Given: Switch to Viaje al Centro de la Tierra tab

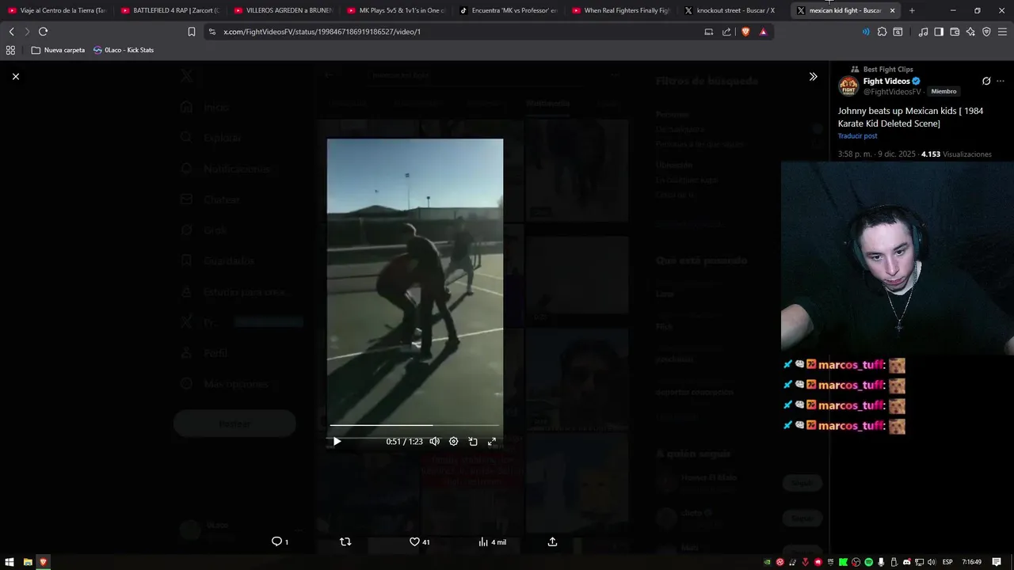Looking at the screenshot, I should coord(57,10).
